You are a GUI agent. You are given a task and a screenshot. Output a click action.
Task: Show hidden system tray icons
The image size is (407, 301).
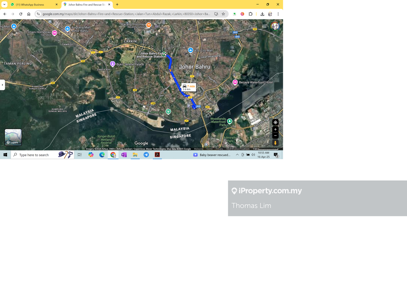click(237, 155)
